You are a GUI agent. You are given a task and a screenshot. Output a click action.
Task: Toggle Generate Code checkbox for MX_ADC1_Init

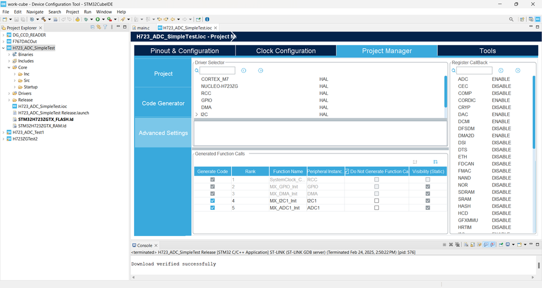click(213, 208)
